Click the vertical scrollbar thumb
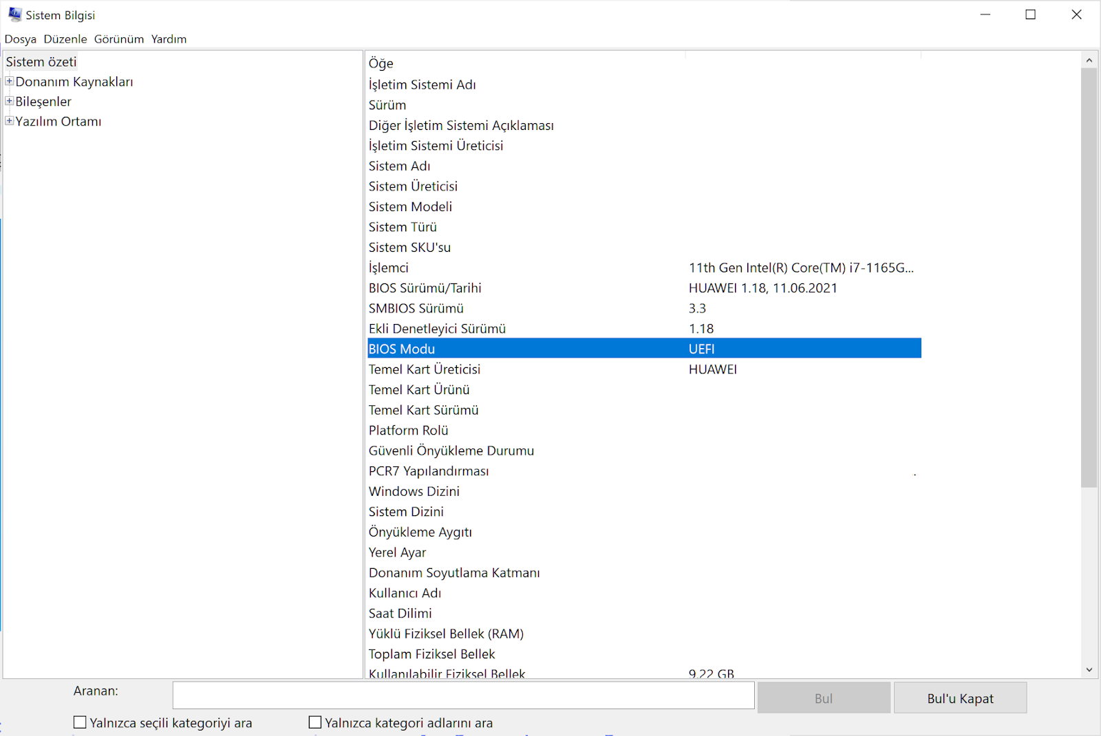Viewport: 1101px width, 736px height. coord(1089,278)
